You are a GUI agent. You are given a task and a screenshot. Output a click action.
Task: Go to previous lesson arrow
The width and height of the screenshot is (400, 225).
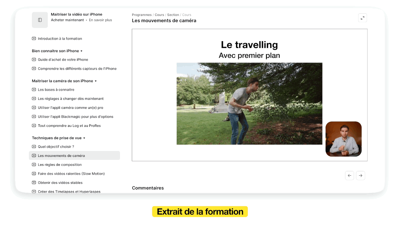(349, 175)
